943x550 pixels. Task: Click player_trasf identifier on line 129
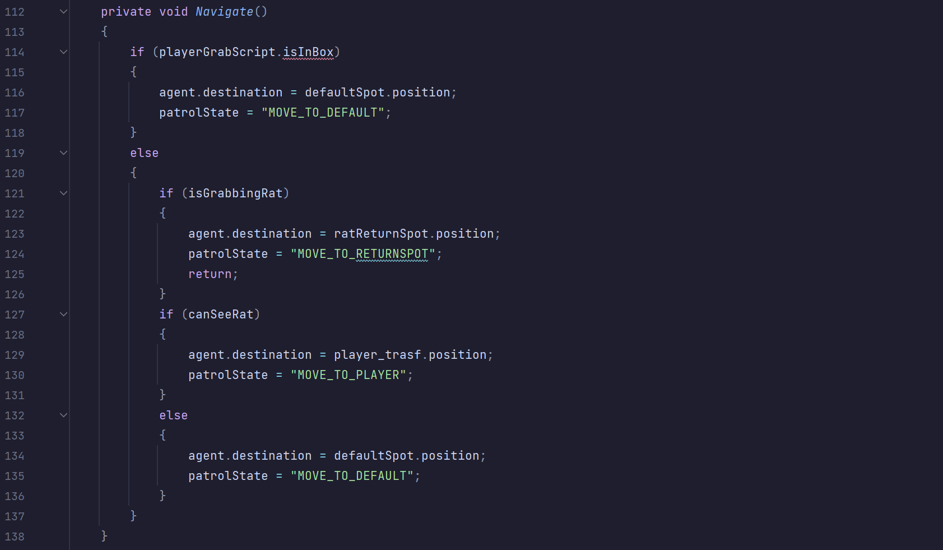[x=377, y=355]
